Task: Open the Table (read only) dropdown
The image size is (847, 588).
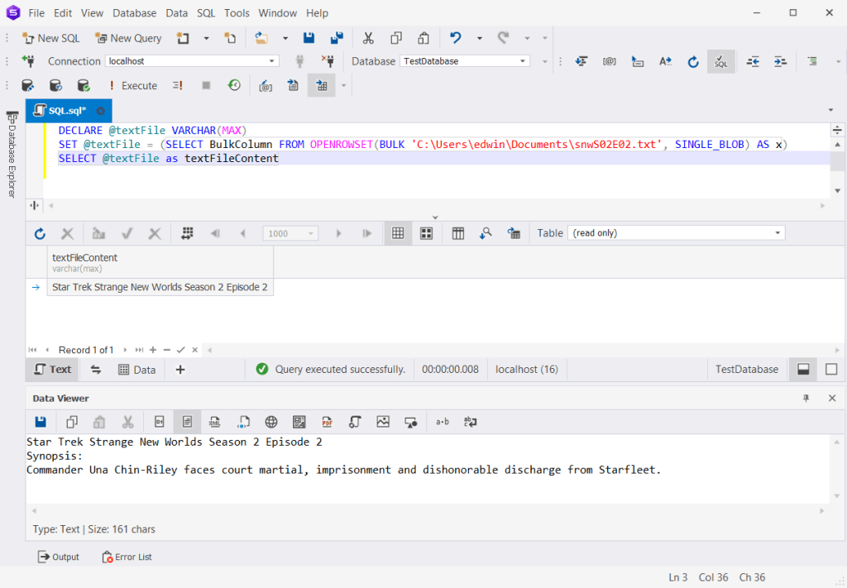Action: pyautogui.click(x=676, y=233)
